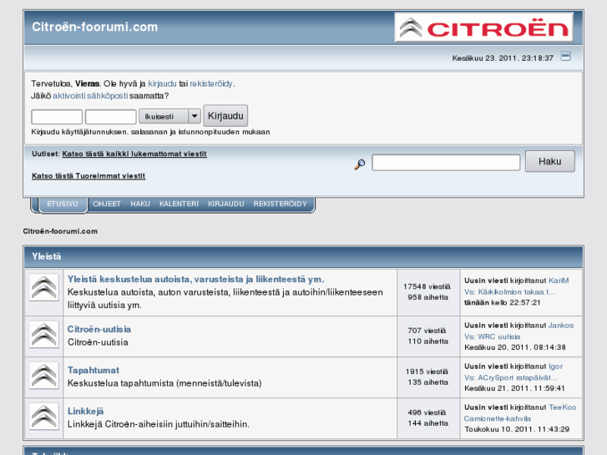Open the board icon for Yleistä keskustelua

coord(44,287)
